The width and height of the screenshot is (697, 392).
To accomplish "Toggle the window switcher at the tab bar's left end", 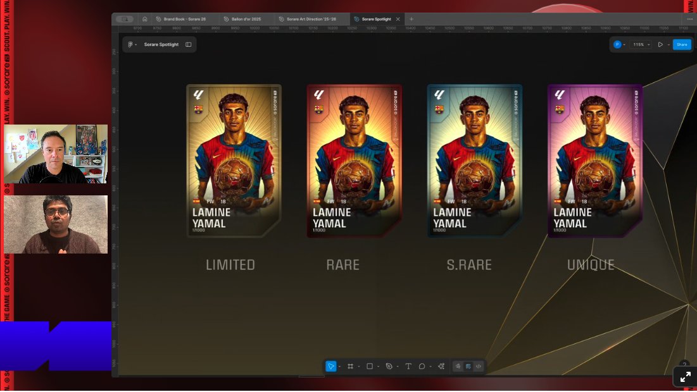I will coord(125,19).
